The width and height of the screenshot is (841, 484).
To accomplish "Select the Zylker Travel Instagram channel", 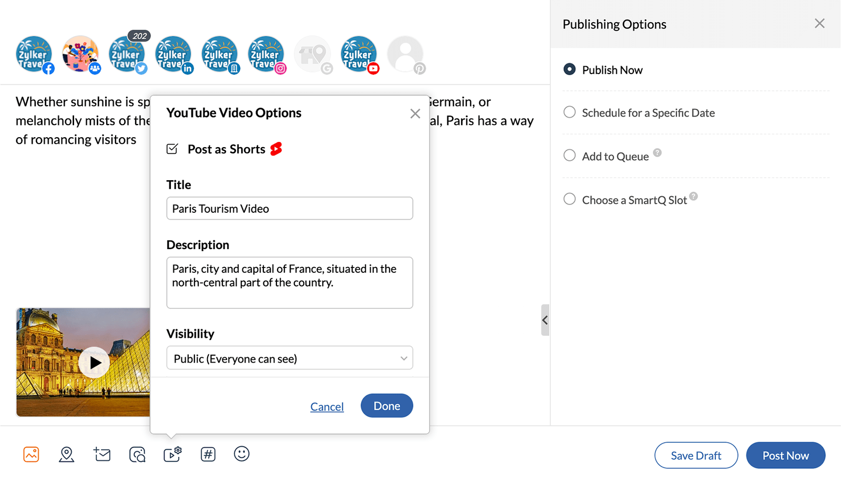I will (x=266, y=54).
